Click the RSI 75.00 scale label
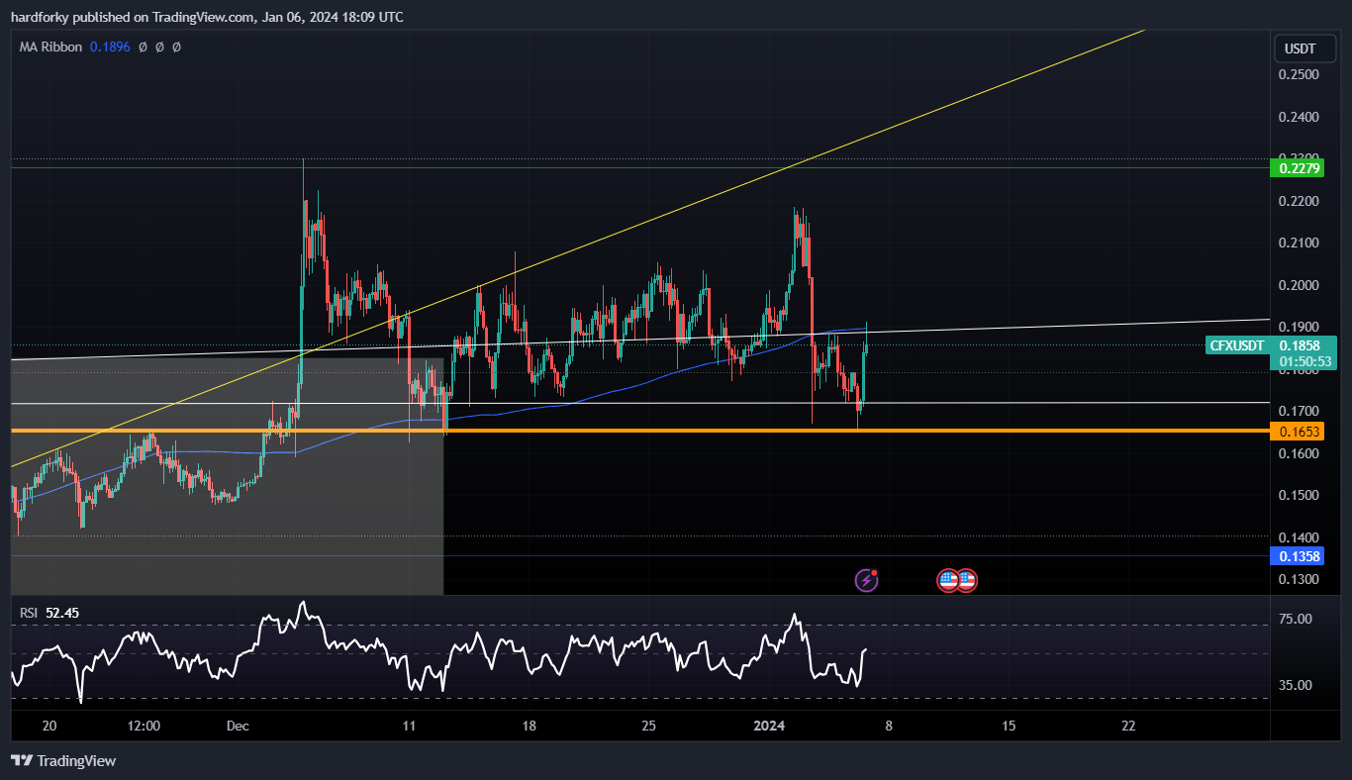1352x780 pixels. tap(1297, 619)
